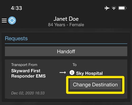Screen dimensions: 132x105
Task: Tap the blue divider under Requests
Action: [66, 44]
